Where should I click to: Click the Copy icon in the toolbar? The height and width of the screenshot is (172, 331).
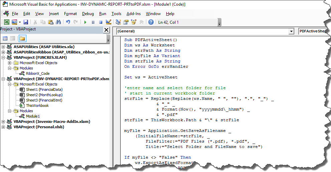pyautogui.click(x=43, y=22)
